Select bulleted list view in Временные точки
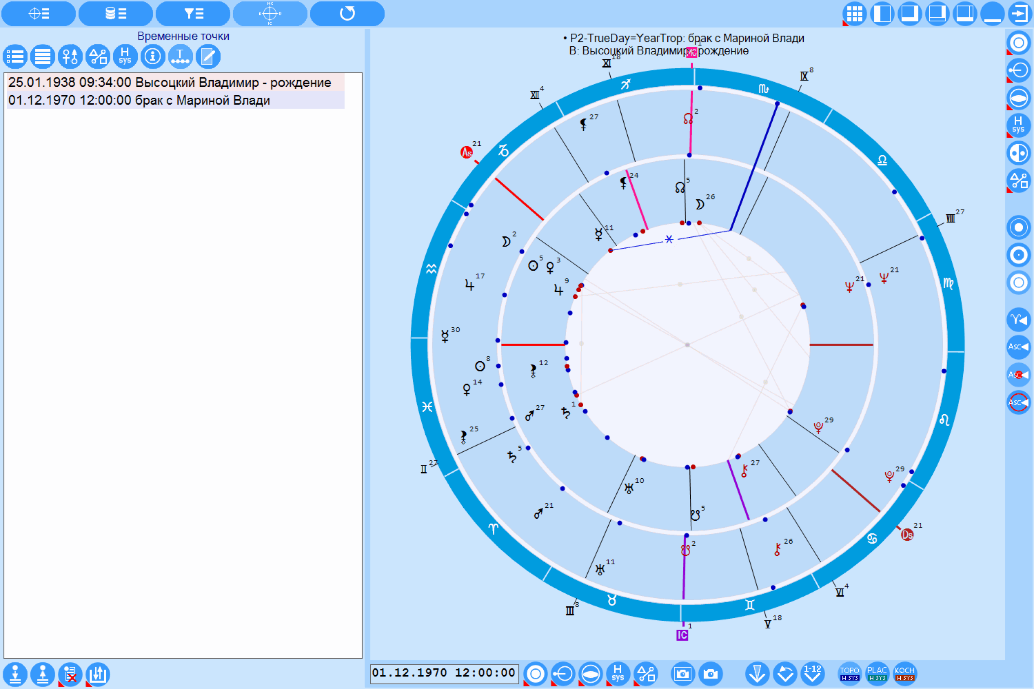This screenshot has width=1034, height=689. click(15, 57)
